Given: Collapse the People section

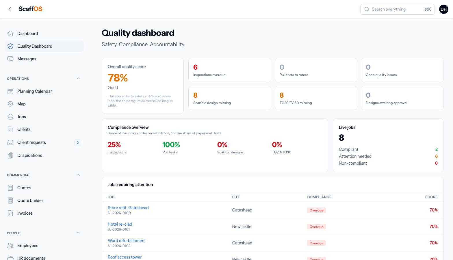Looking at the screenshot, I should pos(78,233).
